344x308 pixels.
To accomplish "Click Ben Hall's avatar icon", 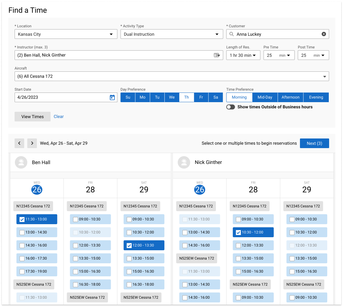I will 21,162.
